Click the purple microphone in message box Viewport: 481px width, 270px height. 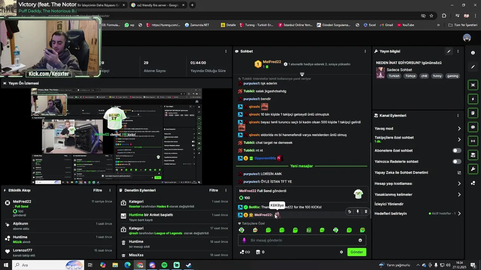click(244, 240)
